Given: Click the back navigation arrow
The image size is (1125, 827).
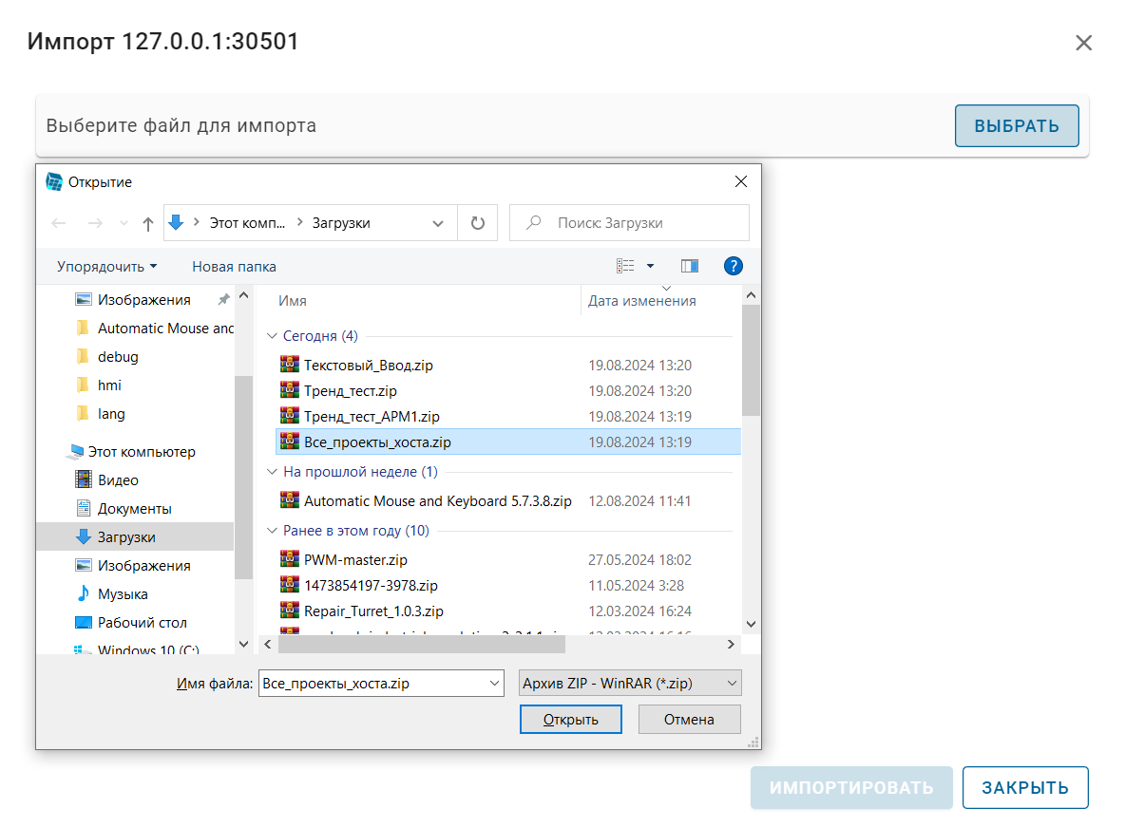Looking at the screenshot, I should click(x=58, y=222).
